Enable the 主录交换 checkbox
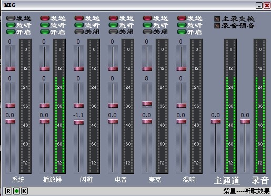This screenshot has width=271, height=196. tap(217, 19)
